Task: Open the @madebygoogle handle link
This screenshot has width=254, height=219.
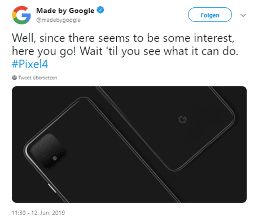Action: pos(58,20)
